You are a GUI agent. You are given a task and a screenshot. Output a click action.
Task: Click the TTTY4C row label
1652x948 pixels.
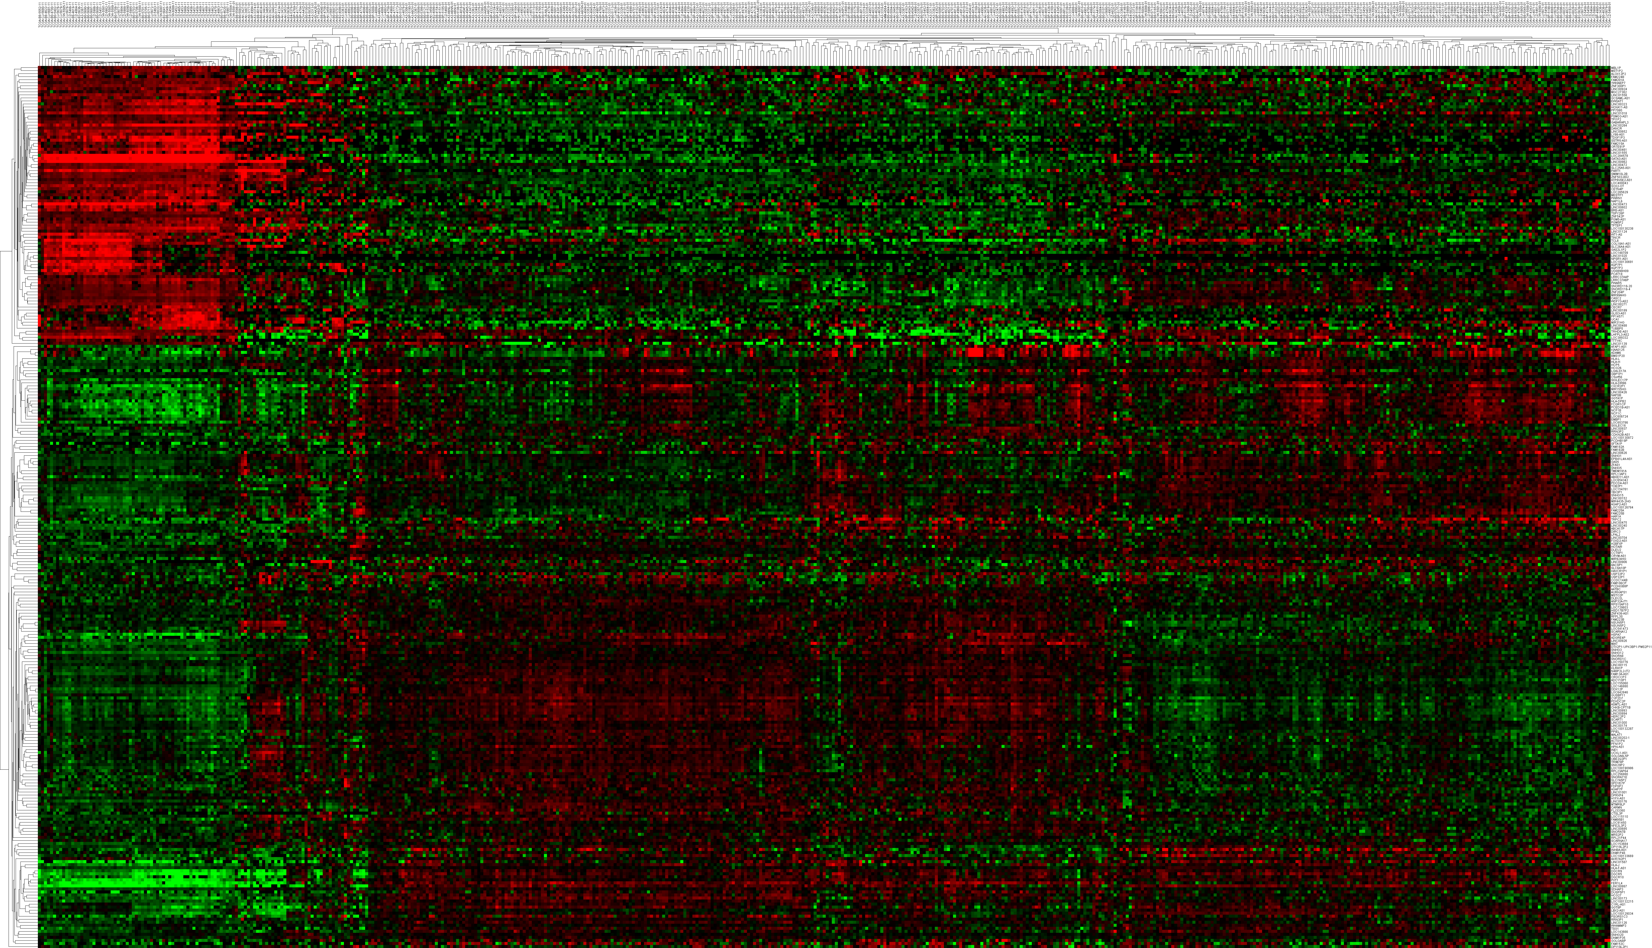pos(1617,341)
